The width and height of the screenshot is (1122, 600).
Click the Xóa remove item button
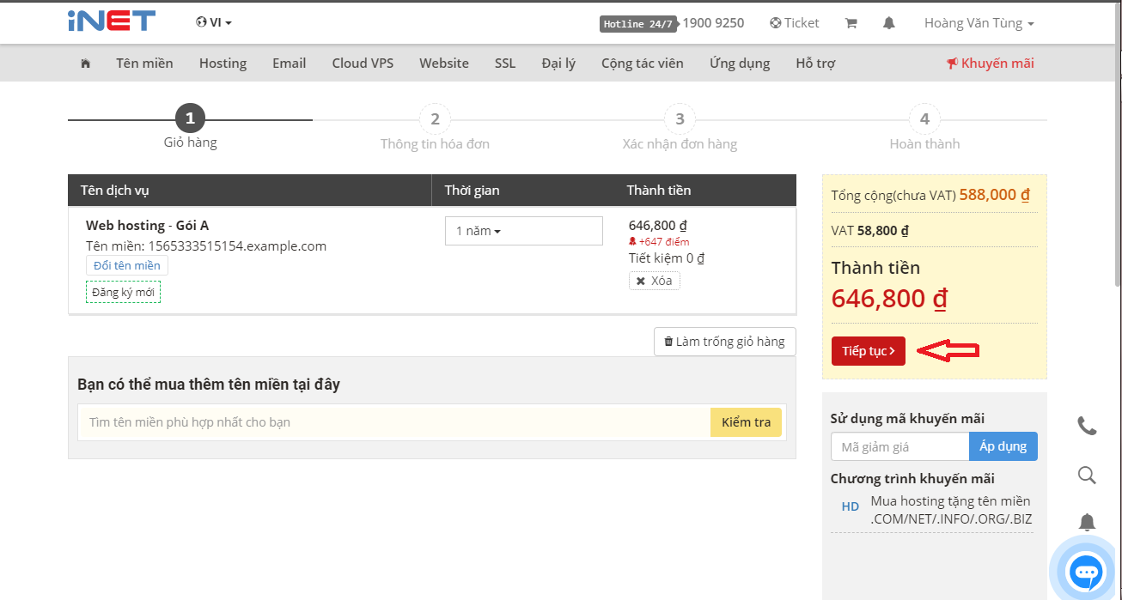pos(654,281)
